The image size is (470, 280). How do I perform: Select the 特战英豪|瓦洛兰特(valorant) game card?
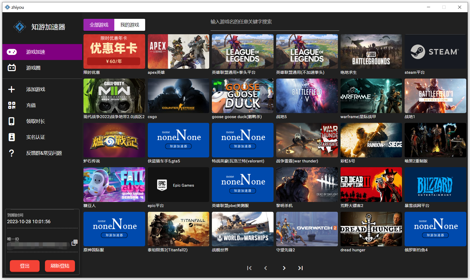tap(243, 140)
